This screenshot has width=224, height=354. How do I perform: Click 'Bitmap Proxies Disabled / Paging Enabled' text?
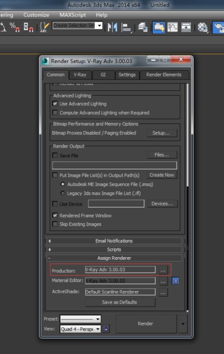click(94, 133)
